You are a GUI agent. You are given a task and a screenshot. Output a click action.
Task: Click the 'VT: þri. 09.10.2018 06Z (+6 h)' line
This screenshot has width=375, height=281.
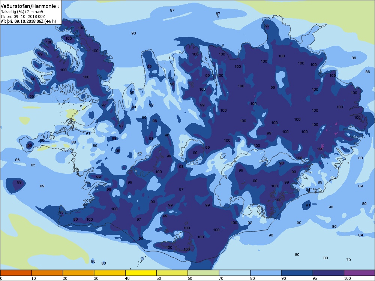(28, 21)
